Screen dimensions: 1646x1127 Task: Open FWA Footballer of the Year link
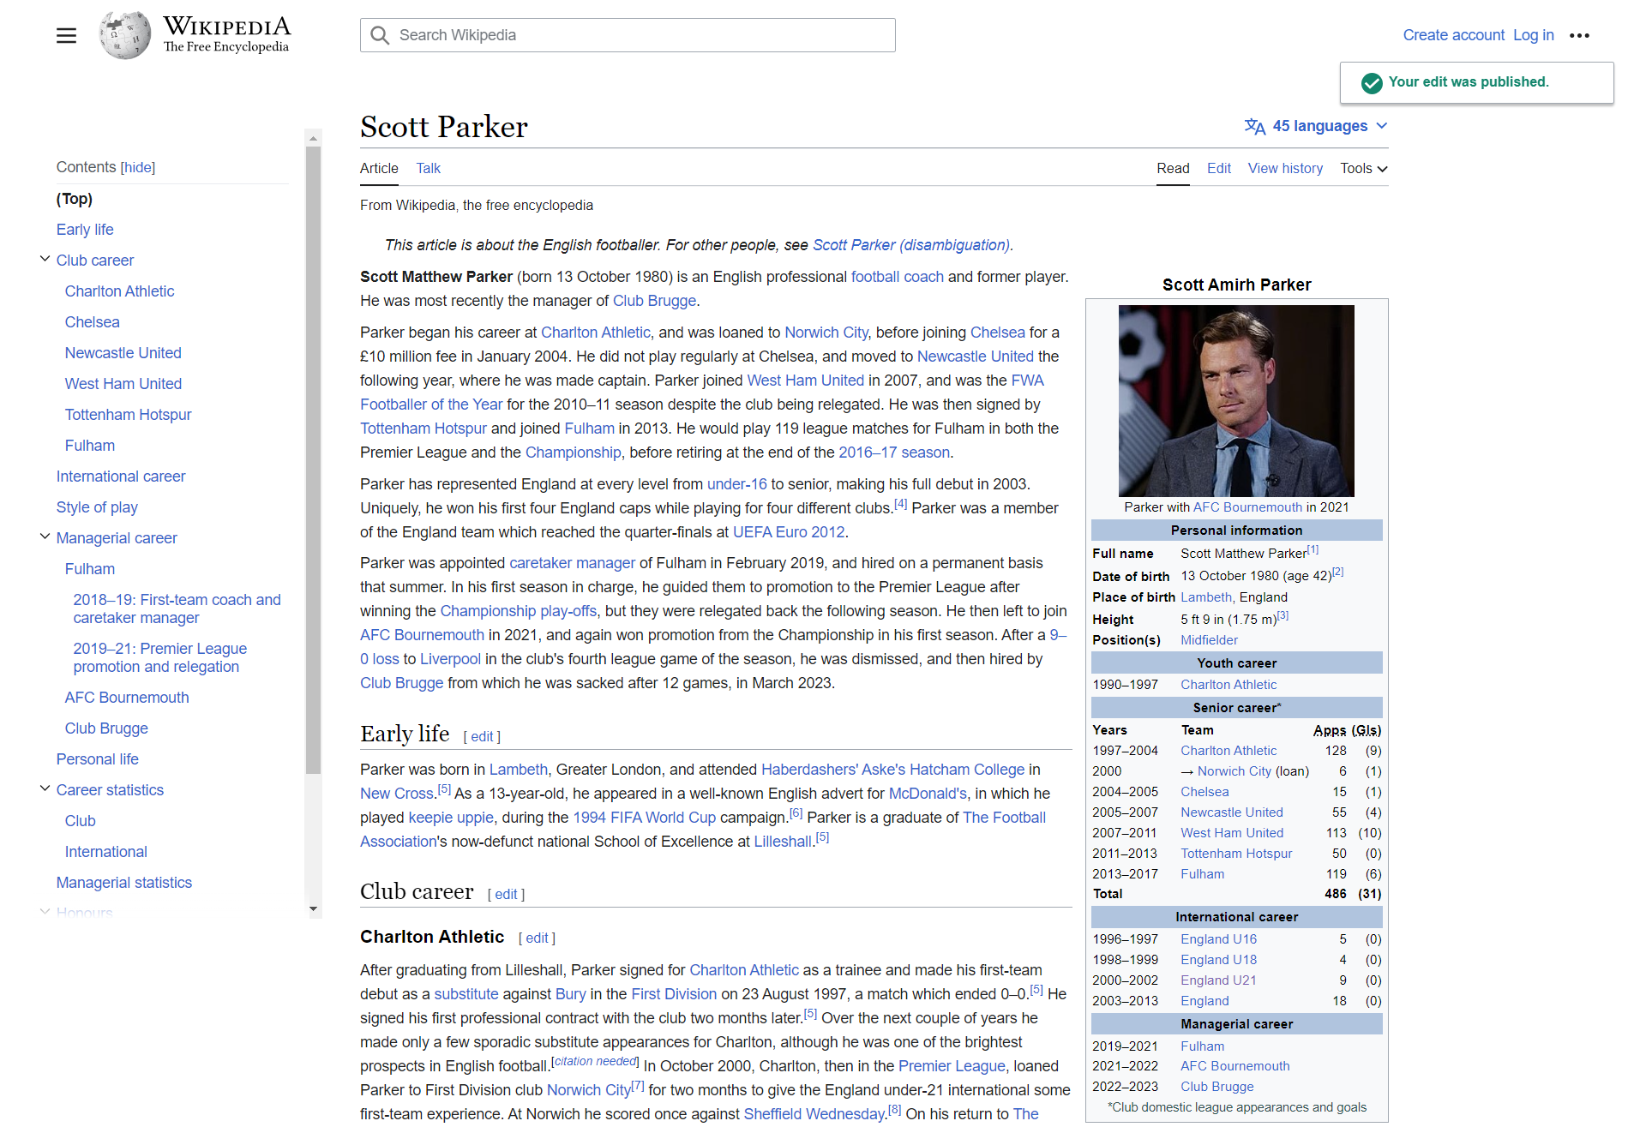click(x=431, y=405)
